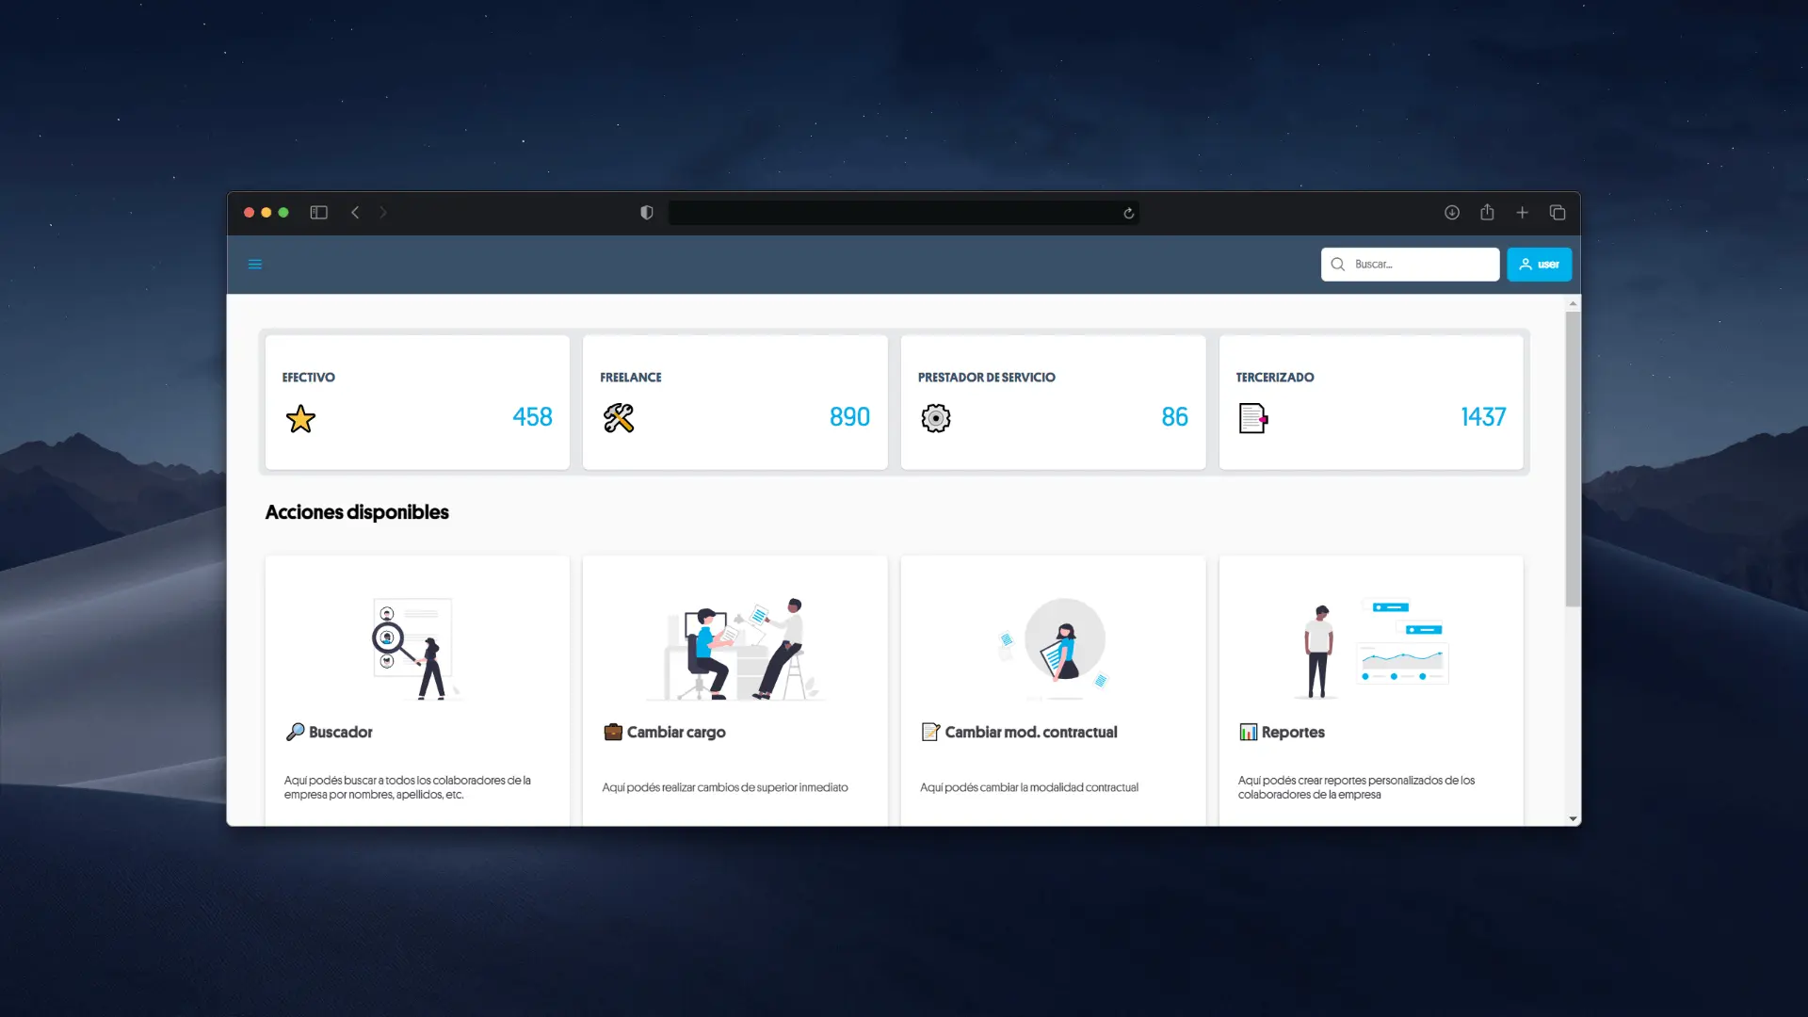The height and width of the screenshot is (1017, 1808).
Task: Click the star icon in Efectivo card
Action: coord(300,418)
